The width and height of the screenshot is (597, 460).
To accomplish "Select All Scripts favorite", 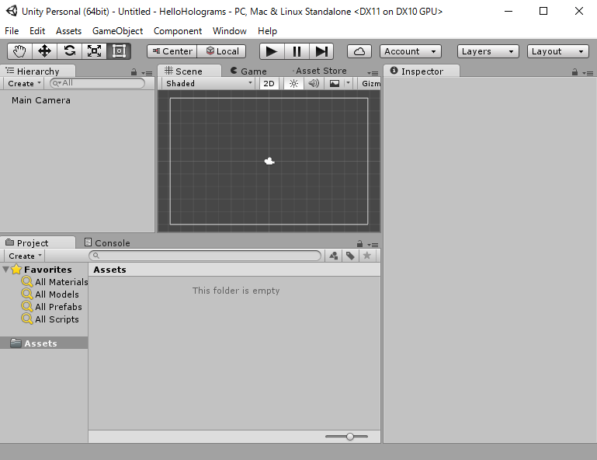I will (x=50, y=319).
